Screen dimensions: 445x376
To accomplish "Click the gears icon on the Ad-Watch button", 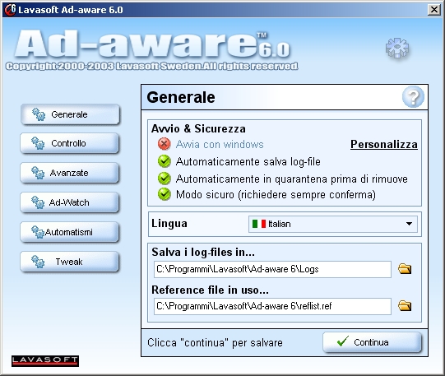I will (38, 202).
